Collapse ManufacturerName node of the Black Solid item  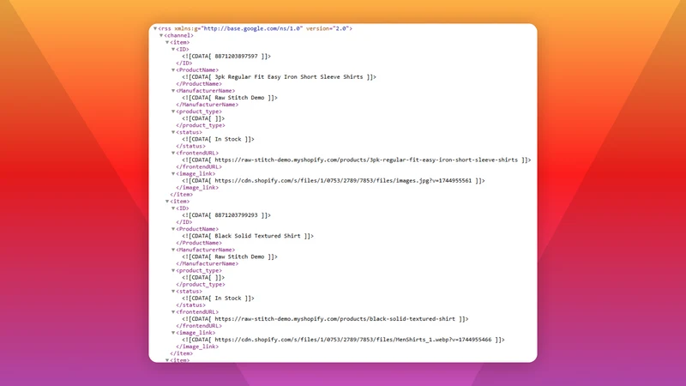tap(173, 250)
